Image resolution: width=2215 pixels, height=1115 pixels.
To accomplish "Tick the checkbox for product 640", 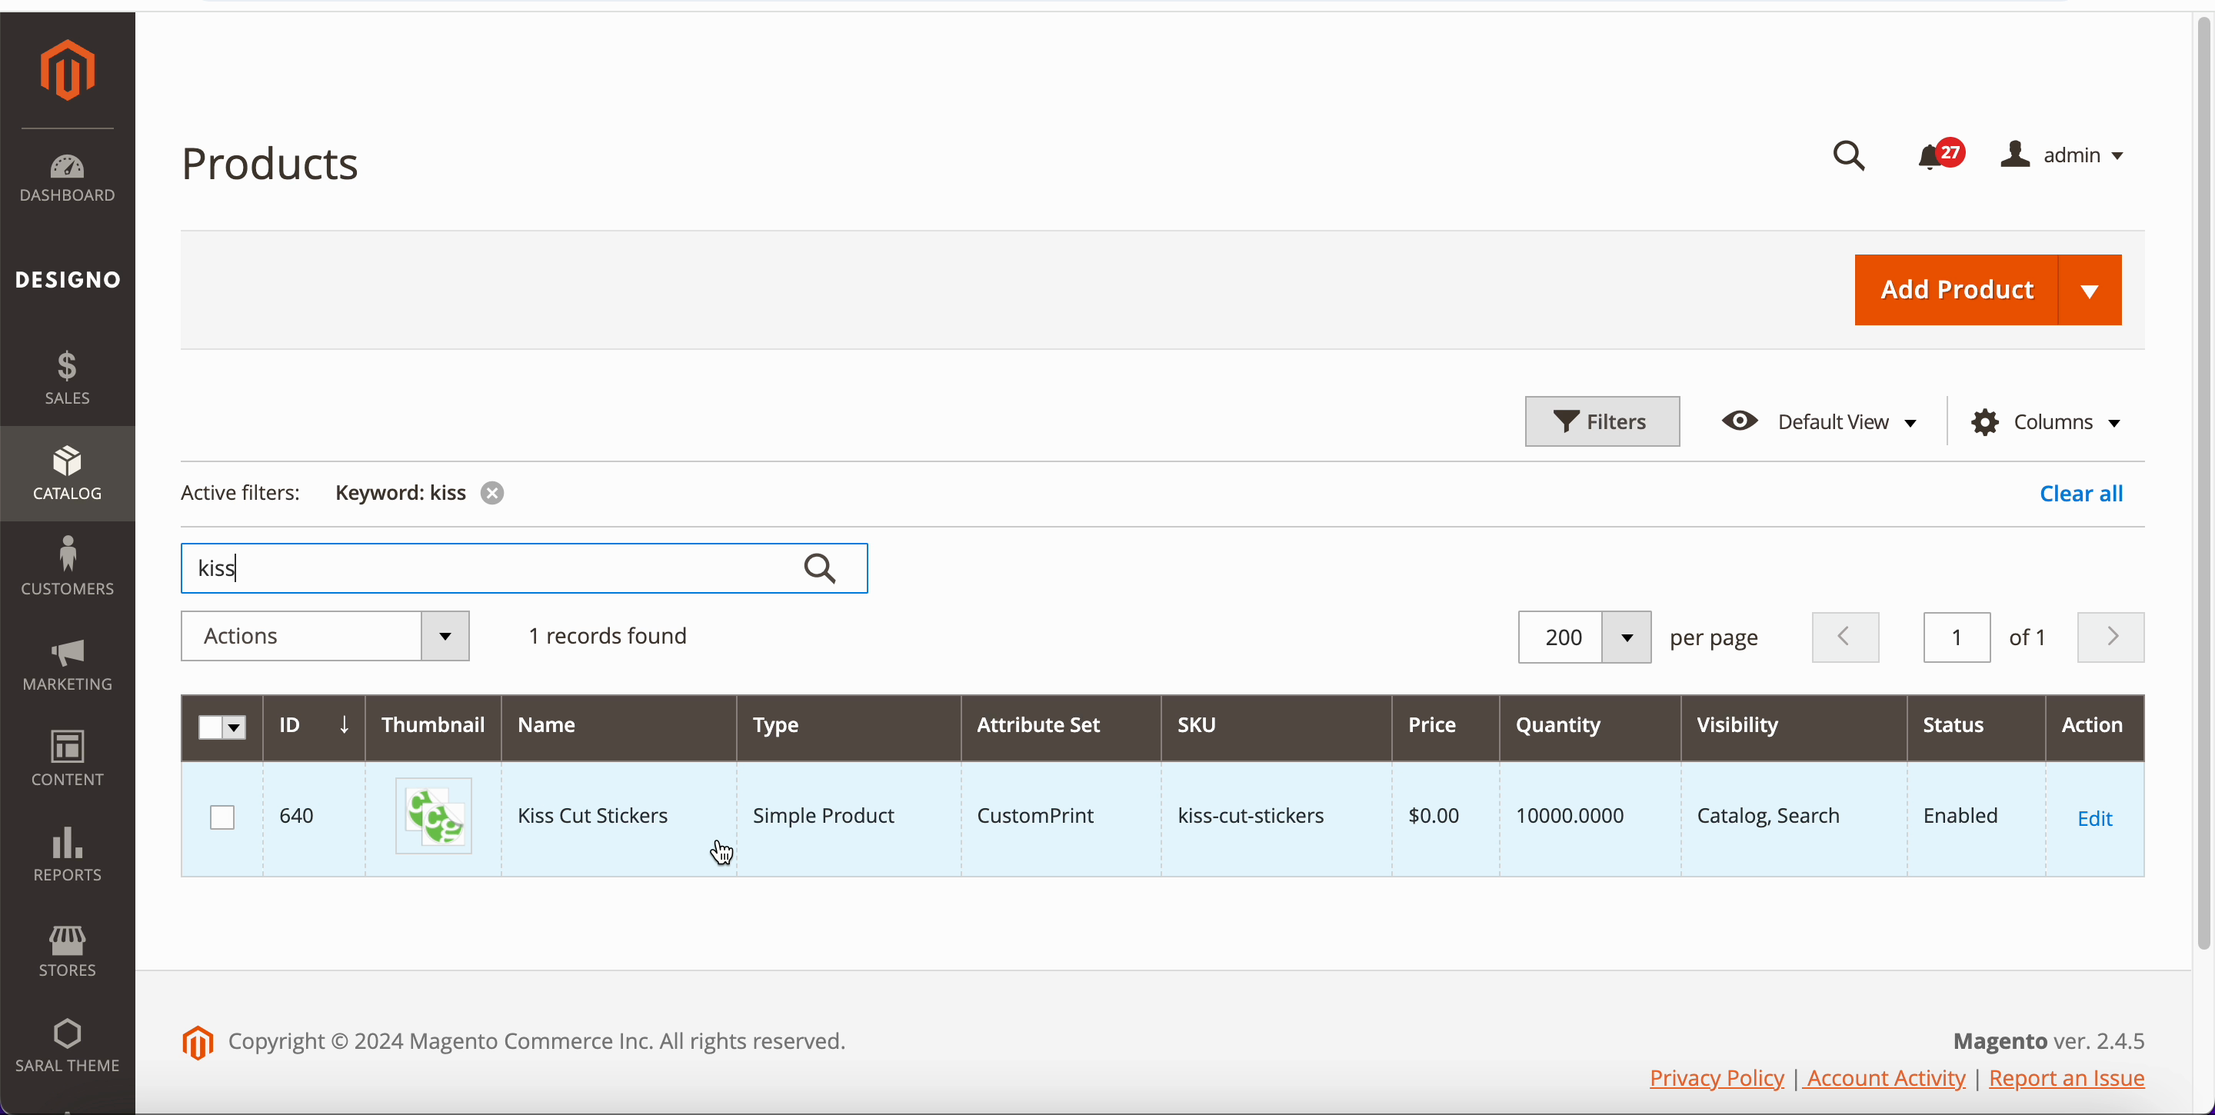I will [x=221, y=817].
